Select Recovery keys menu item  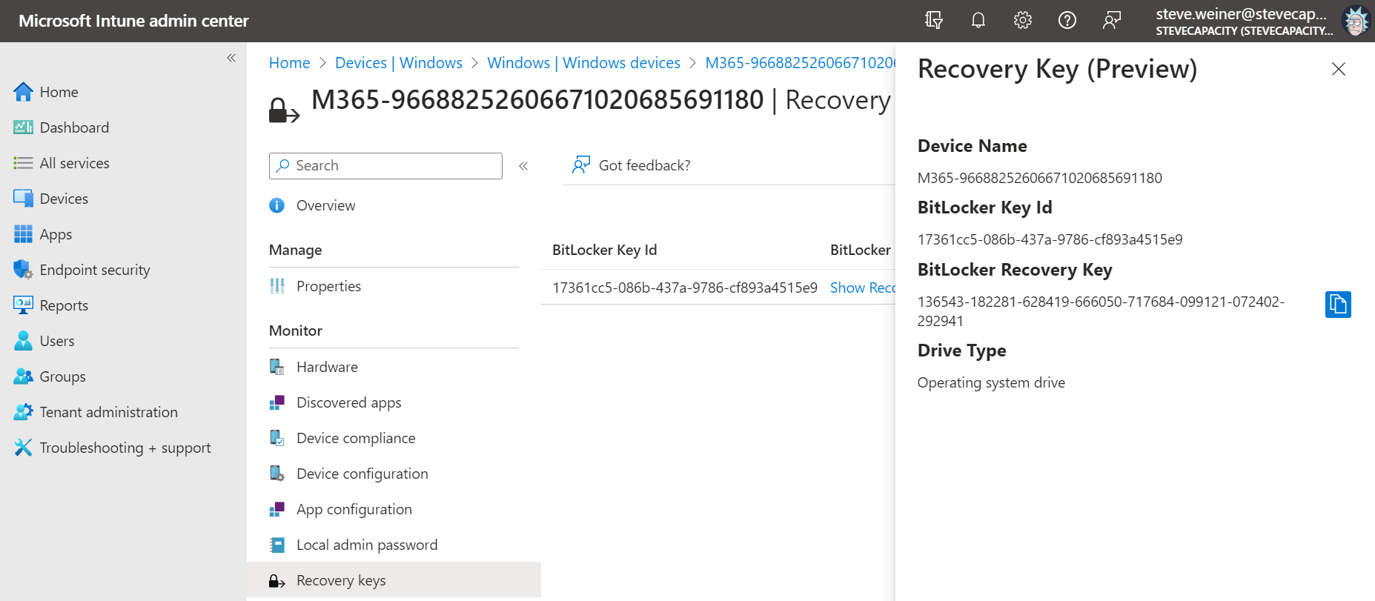[x=394, y=580]
